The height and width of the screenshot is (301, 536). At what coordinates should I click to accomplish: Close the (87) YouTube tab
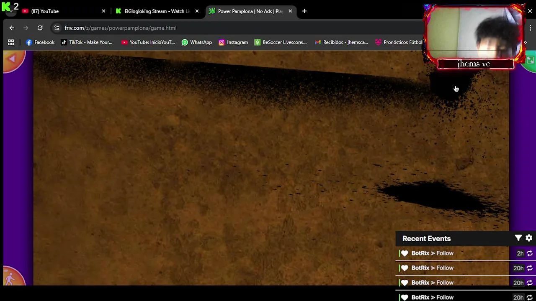pyautogui.click(x=103, y=11)
